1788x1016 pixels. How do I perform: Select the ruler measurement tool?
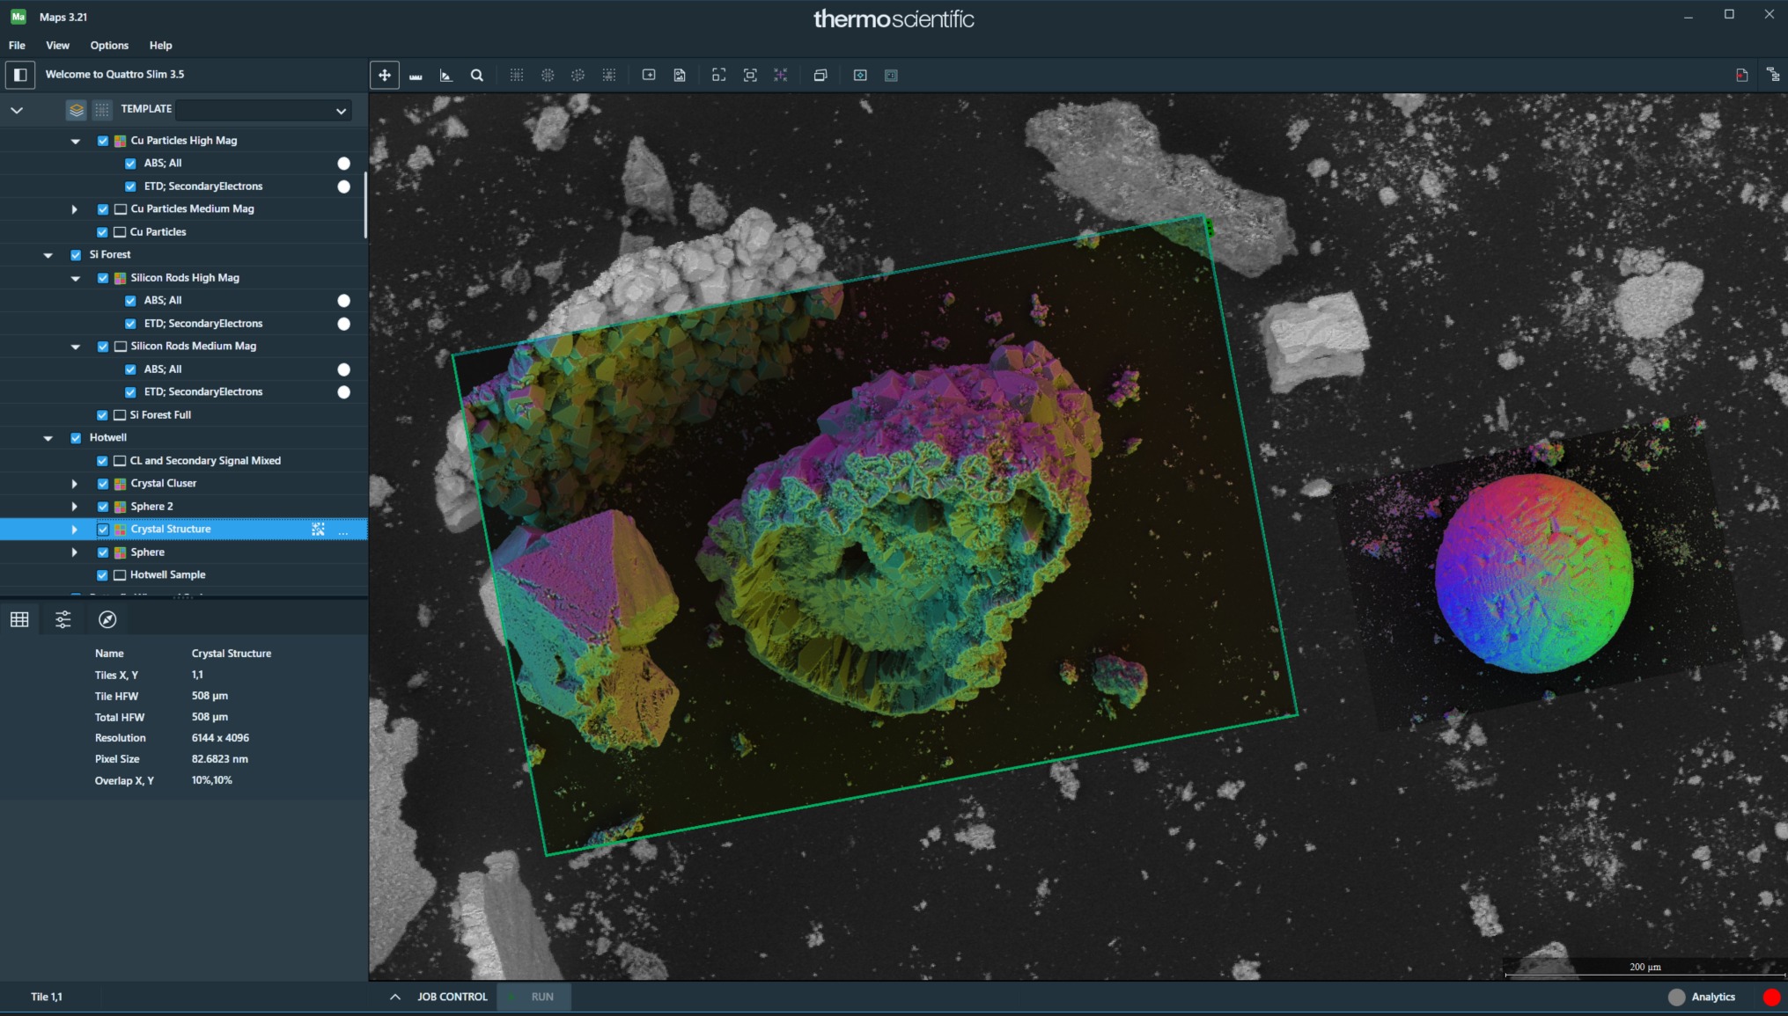pyautogui.click(x=416, y=76)
